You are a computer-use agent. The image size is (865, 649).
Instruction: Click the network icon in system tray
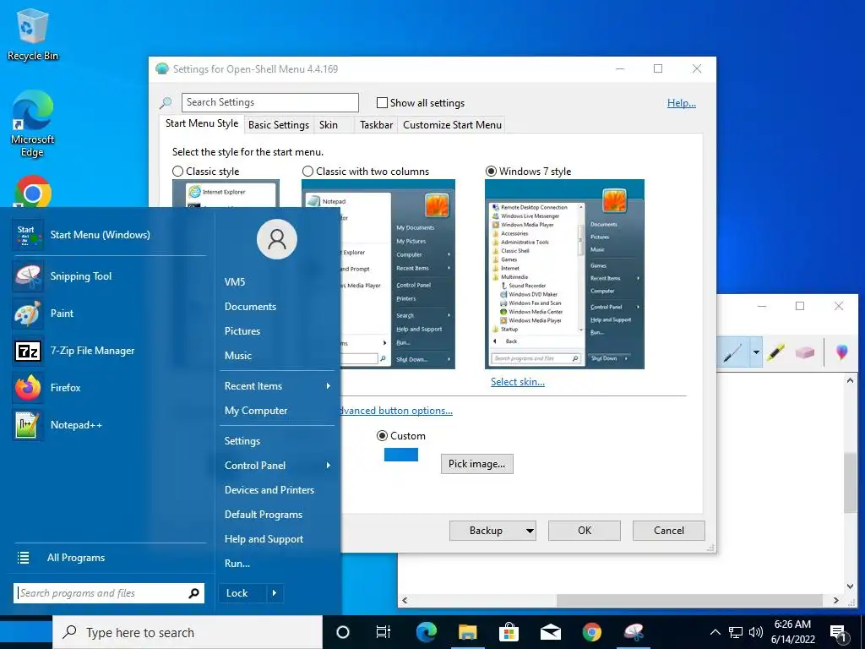[x=736, y=632]
